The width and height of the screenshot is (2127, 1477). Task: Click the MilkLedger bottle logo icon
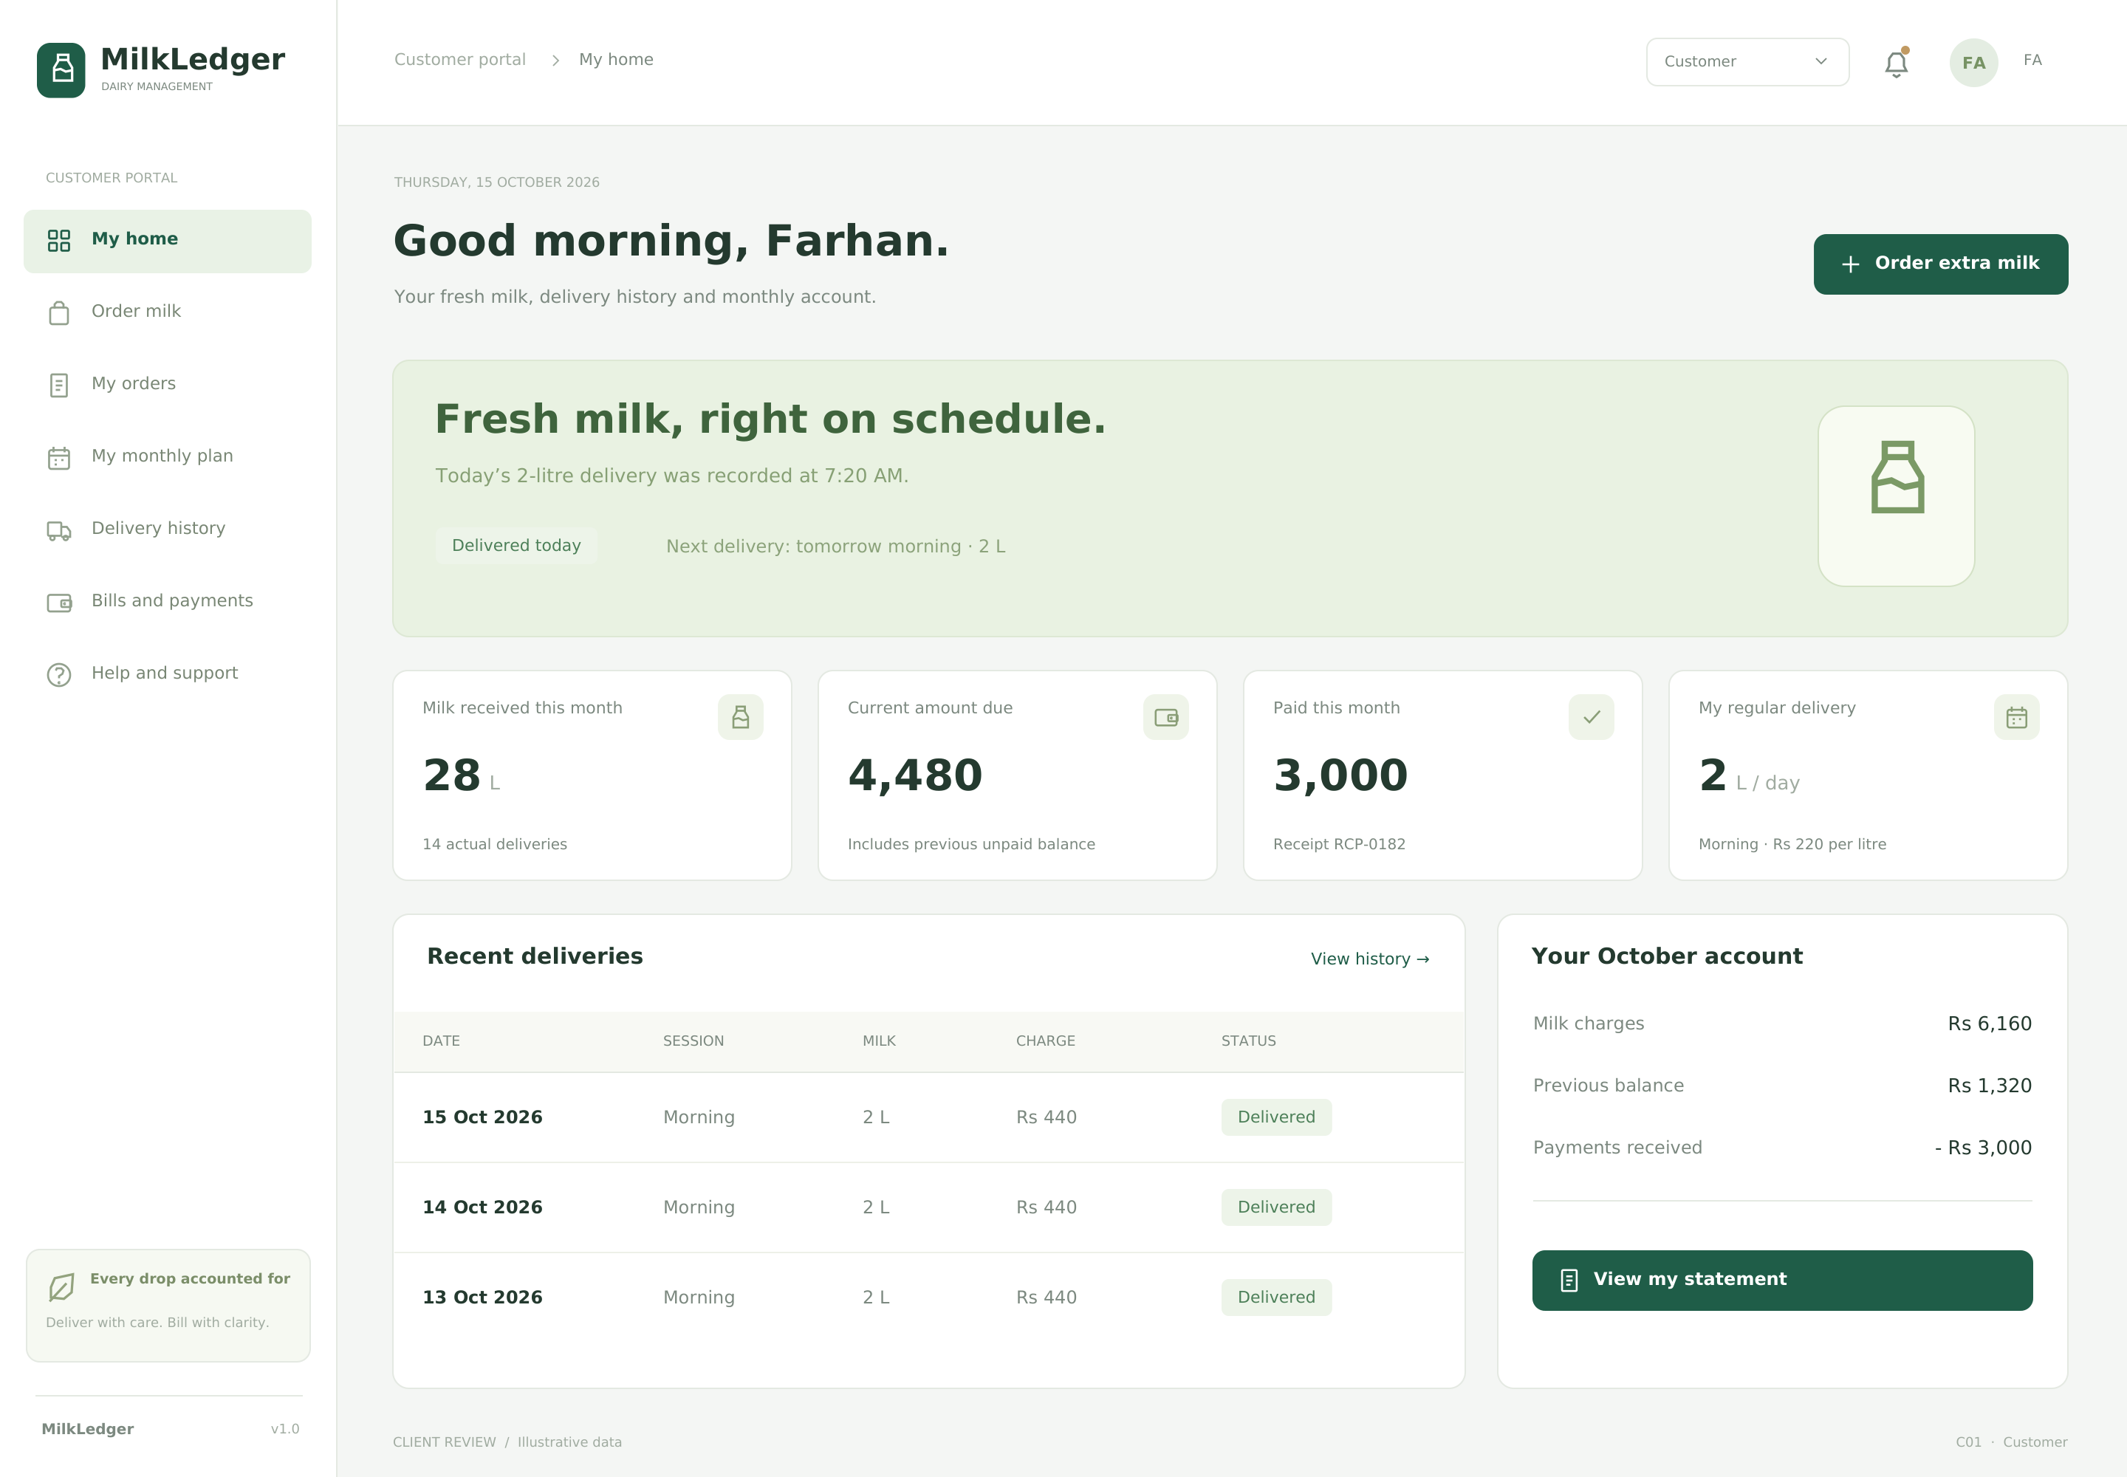pyautogui.click(x=61, y=69)
